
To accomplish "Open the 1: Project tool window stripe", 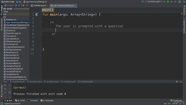I will (x=1, y=10).
